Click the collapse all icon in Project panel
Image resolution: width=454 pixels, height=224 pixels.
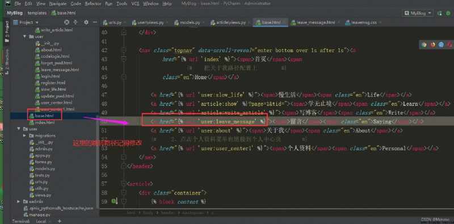(x=75, y=22)
